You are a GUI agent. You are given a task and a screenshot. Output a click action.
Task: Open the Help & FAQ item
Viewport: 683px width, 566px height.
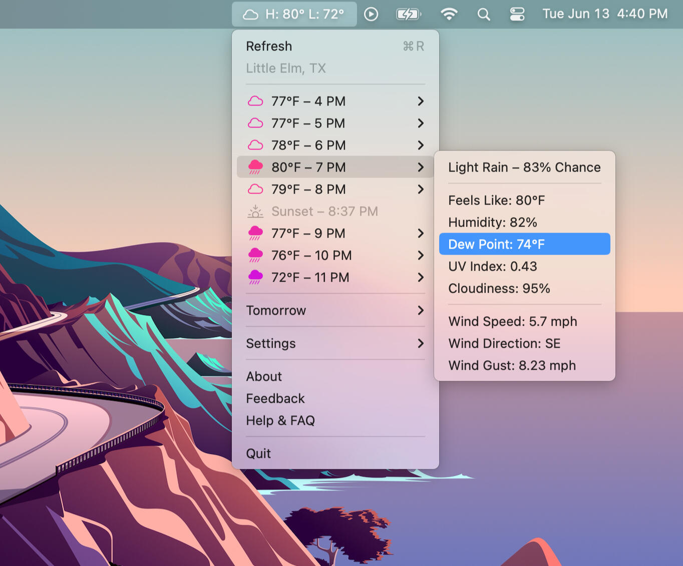[280, 420]
